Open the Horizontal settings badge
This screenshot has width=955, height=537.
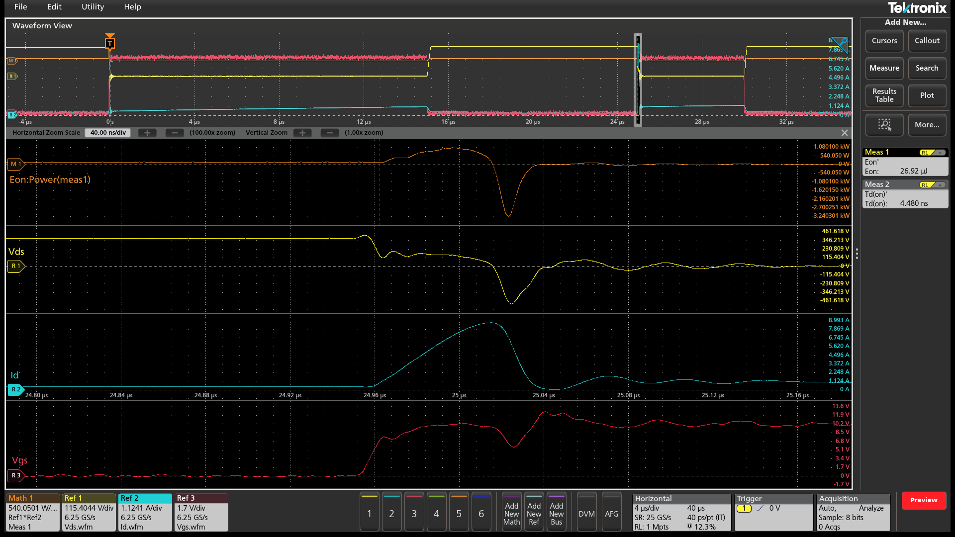click(x=681, y=513)
